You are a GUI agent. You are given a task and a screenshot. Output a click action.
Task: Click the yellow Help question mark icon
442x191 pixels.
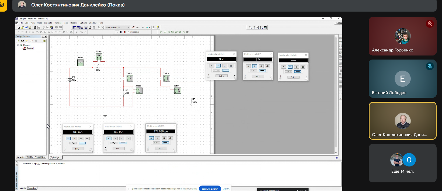[158, 27]
